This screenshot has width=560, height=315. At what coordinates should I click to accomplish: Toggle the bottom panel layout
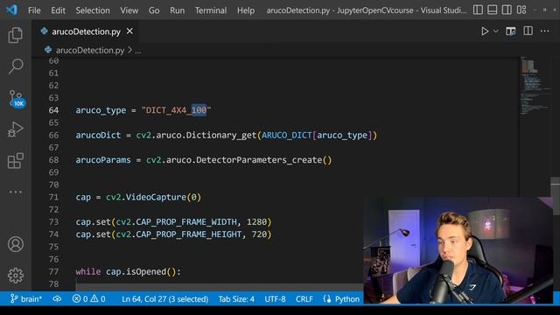tap(492, 10)
